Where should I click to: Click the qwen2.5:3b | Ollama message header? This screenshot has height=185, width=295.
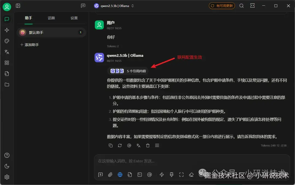[x=125, y=55]
